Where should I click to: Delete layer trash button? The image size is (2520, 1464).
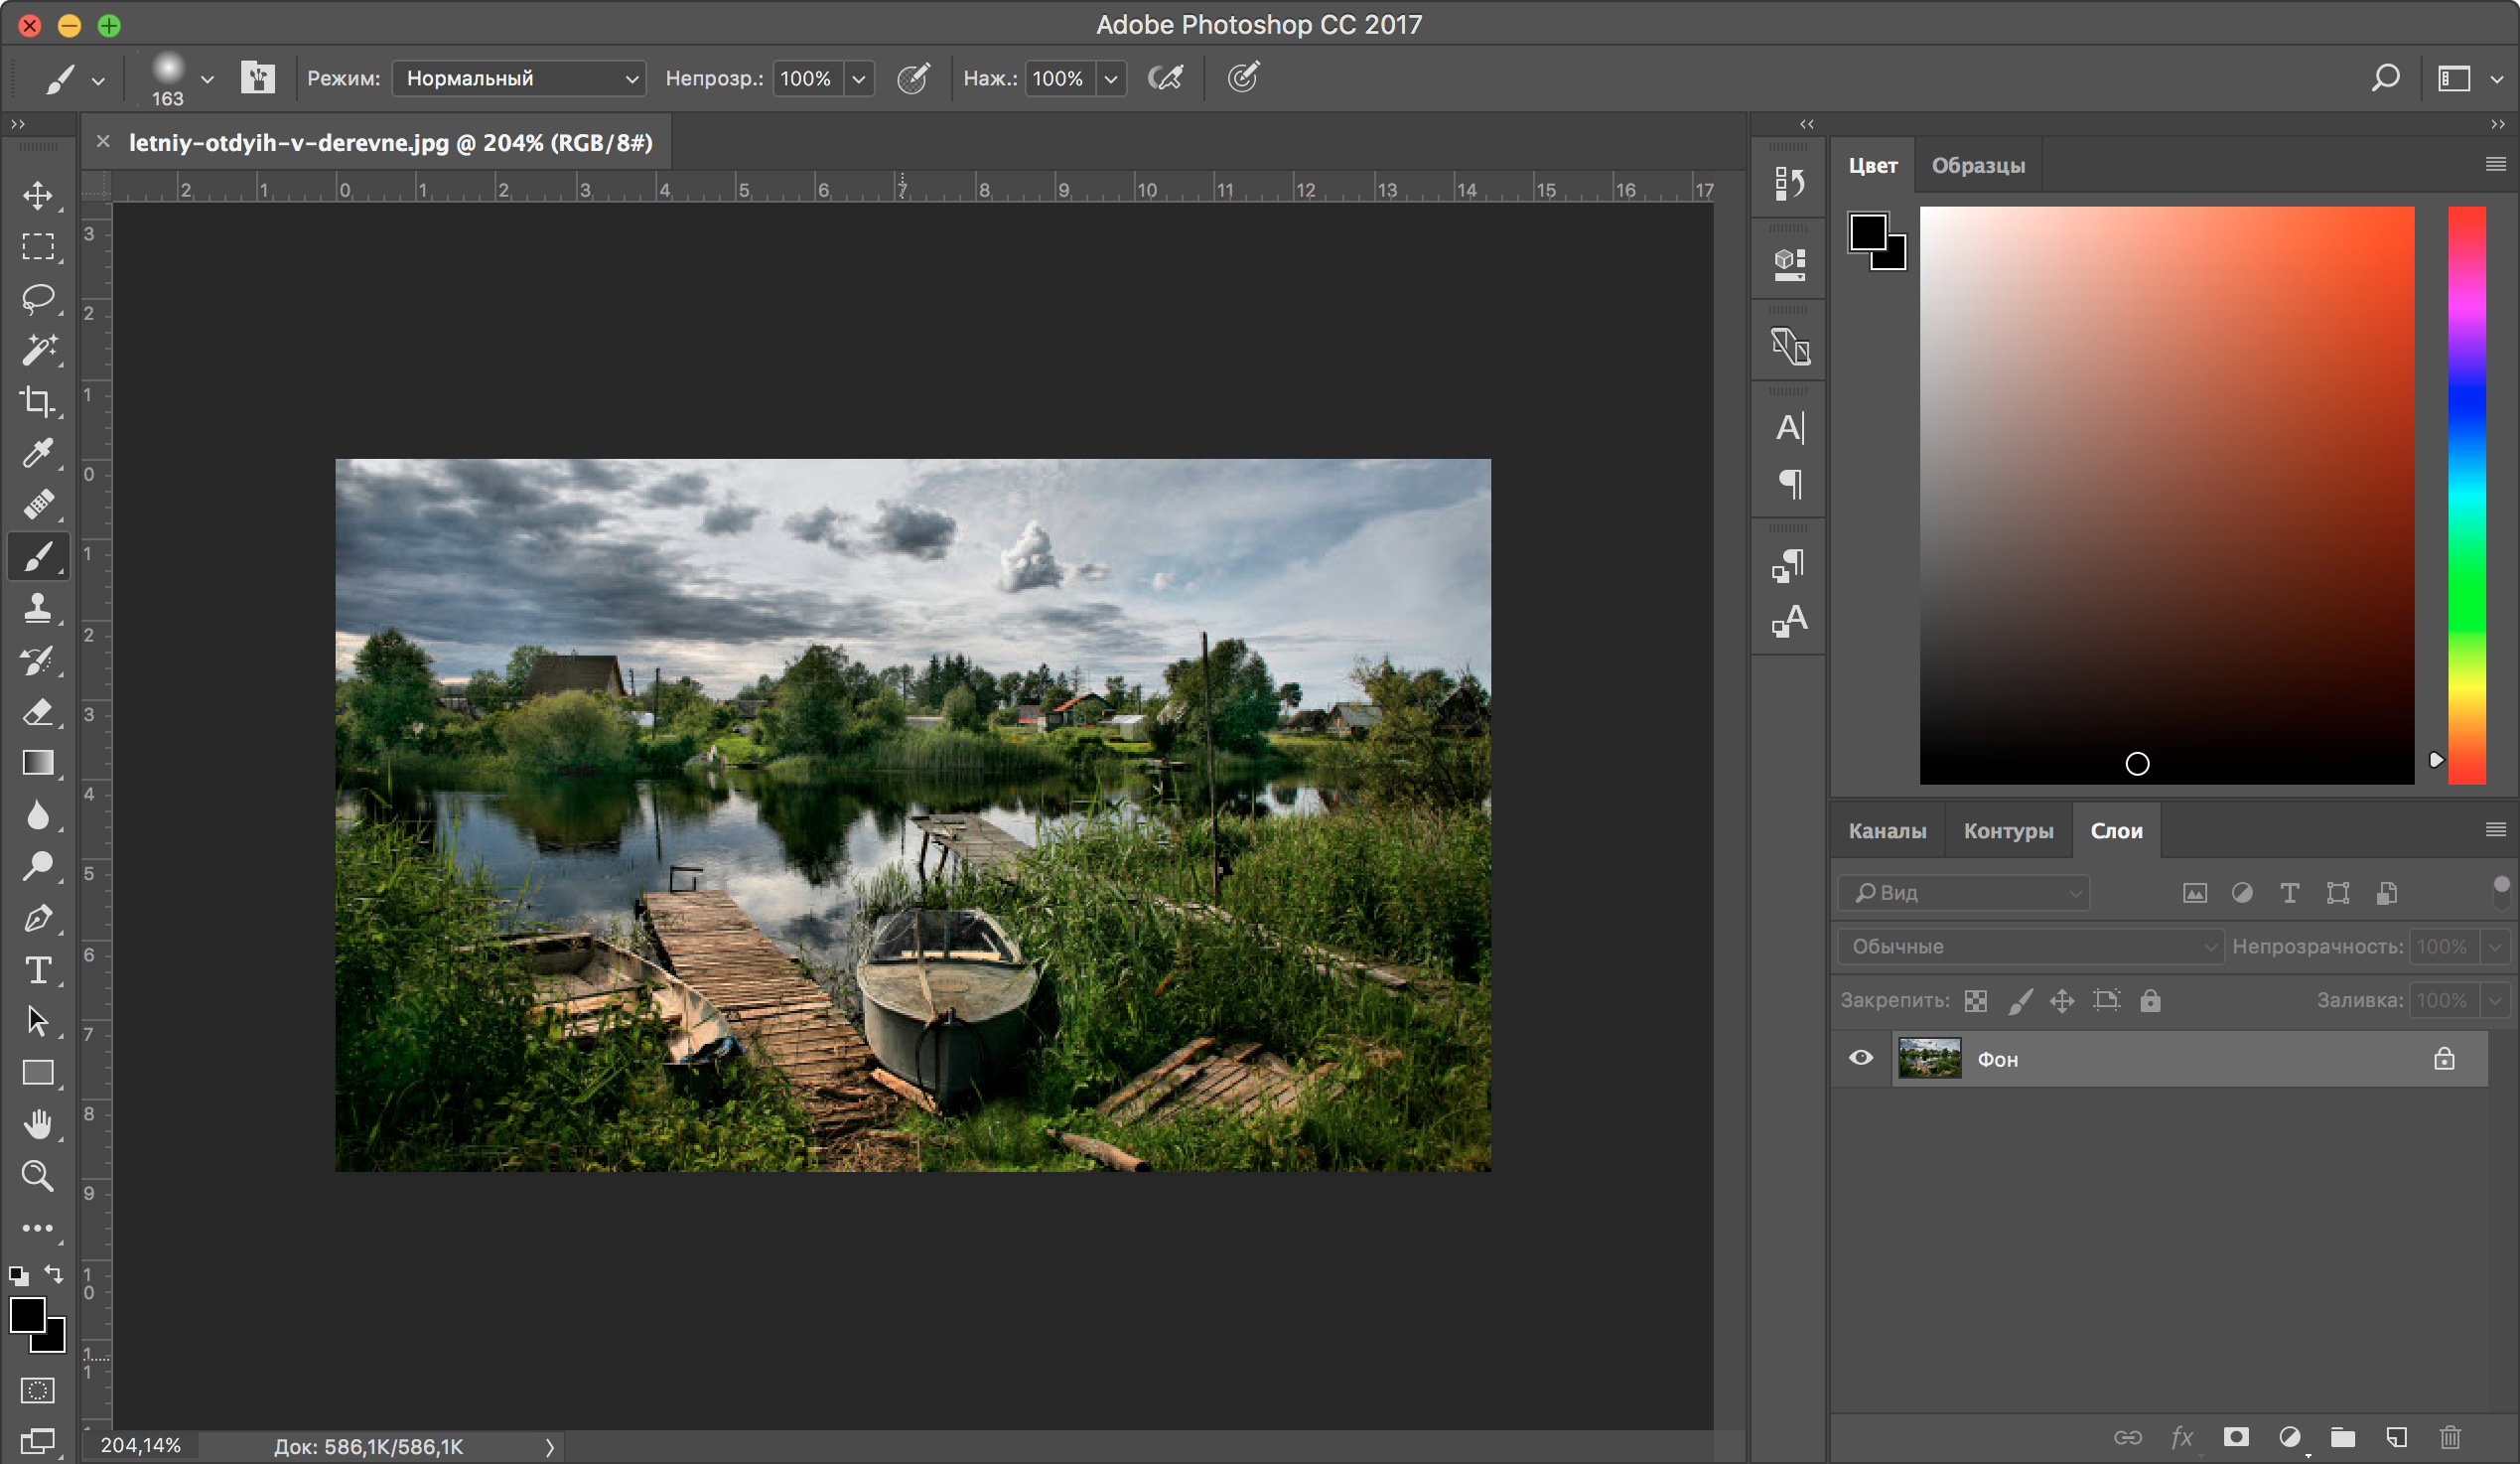pos(2450,1437)
